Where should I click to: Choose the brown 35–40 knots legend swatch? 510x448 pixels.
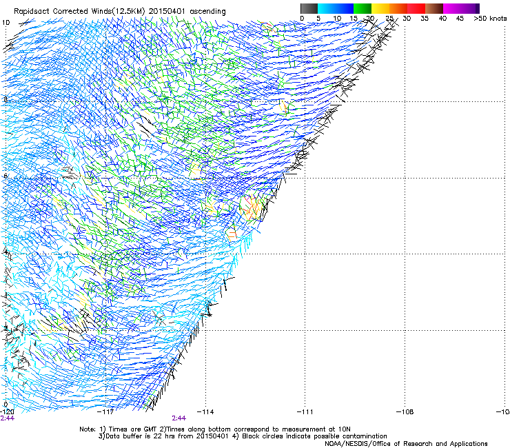pyautogui.click(x=434, y=8)
